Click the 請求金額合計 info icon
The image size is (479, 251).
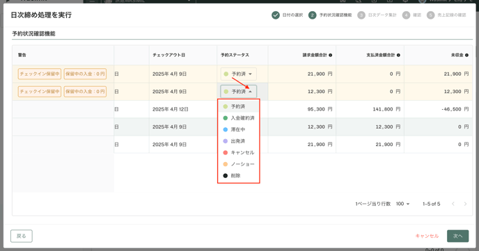(331, 55)
